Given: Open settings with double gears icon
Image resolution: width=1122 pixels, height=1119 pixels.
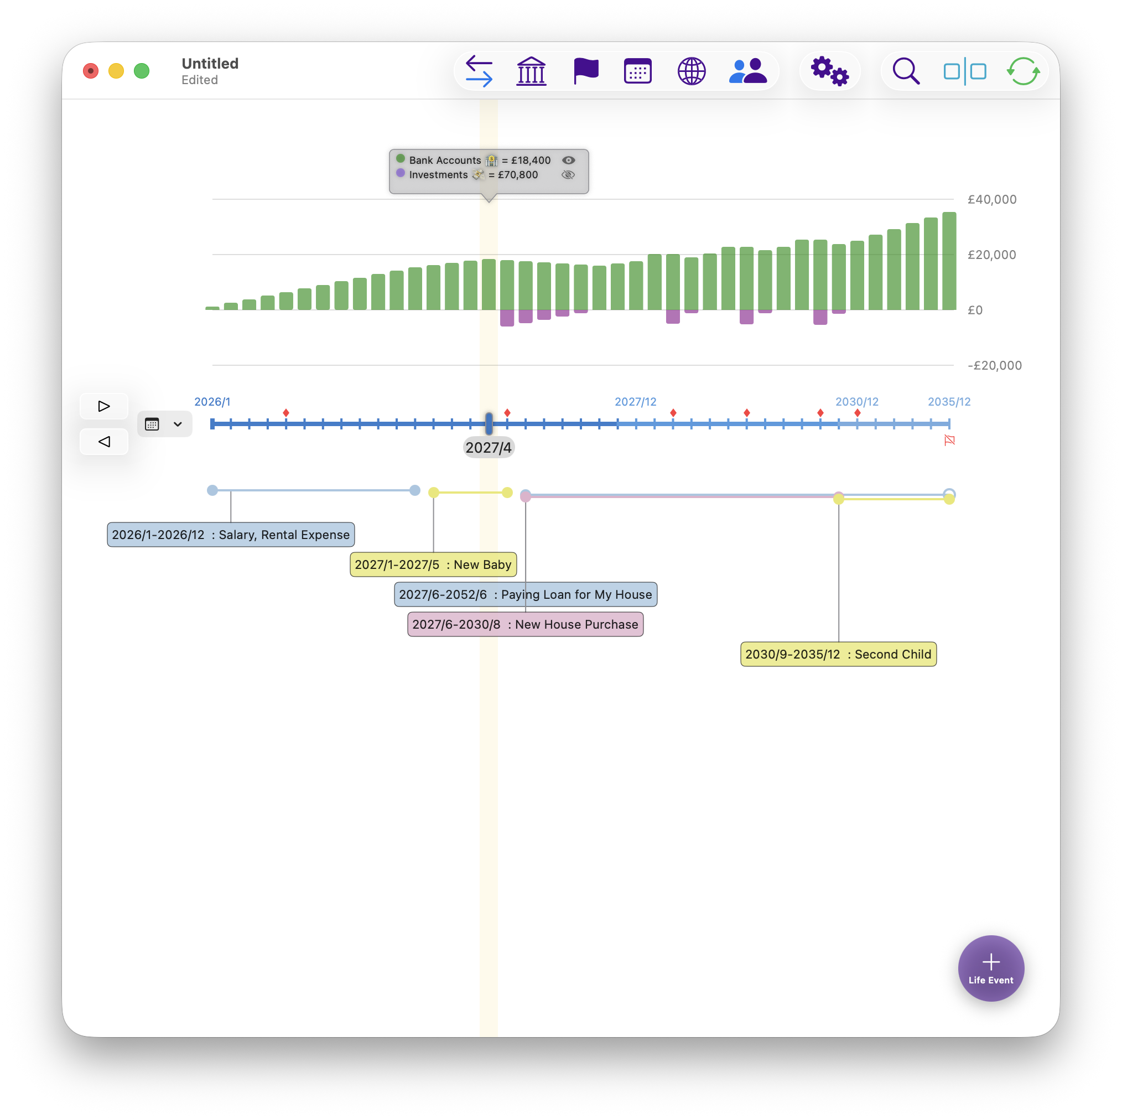Looking at the screenshot, I should (x=829, y=71).
